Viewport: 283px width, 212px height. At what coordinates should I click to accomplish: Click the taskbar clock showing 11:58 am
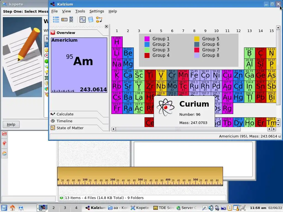(258, 208)
